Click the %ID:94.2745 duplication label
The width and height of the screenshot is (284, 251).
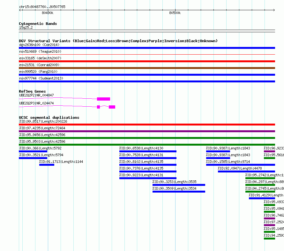(265, 188)
